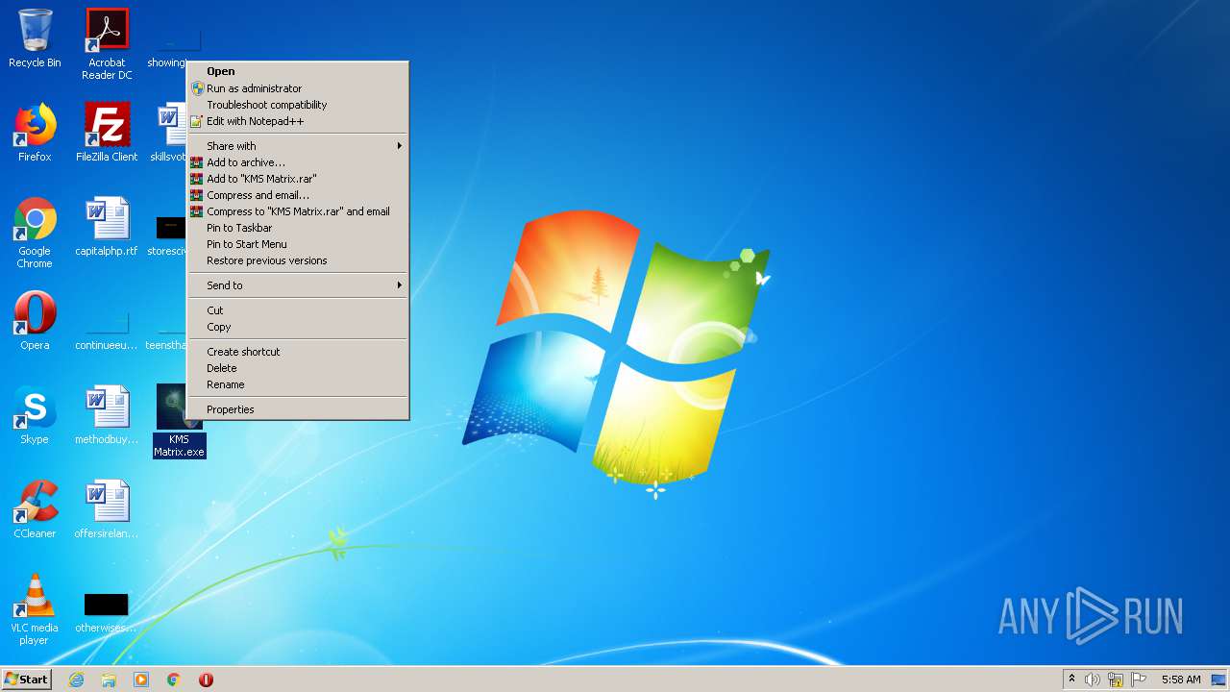Select otherwises black file icon
The height and width of the screenshot is (692, 1230).
[107, 613]
